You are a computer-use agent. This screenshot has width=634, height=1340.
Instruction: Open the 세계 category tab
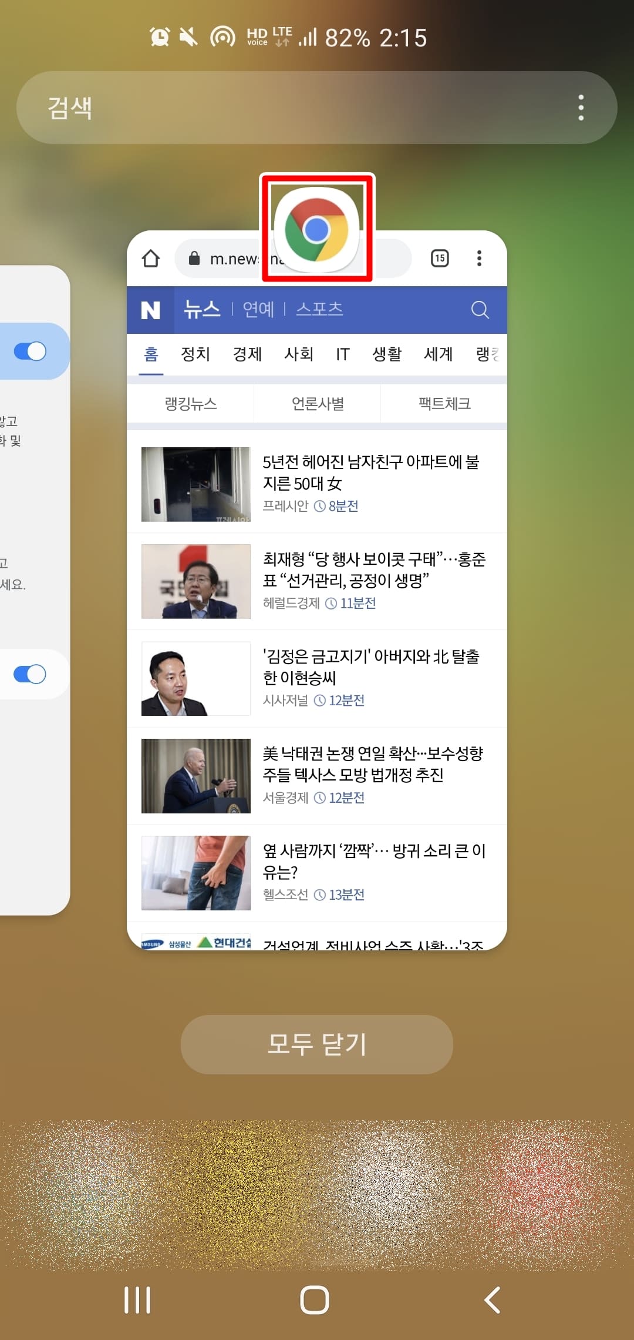click(439, 354)
